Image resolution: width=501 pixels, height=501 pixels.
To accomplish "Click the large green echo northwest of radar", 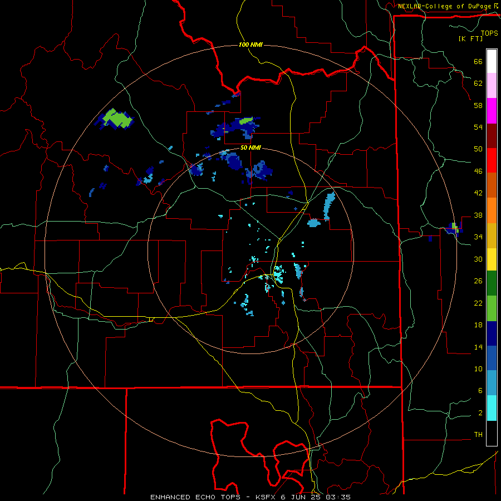I will pyautogui.click(x=117, y=119).
